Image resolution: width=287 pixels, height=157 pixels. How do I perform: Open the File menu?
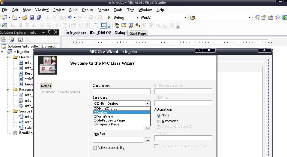pyautogui.click(x=5, y=10)
